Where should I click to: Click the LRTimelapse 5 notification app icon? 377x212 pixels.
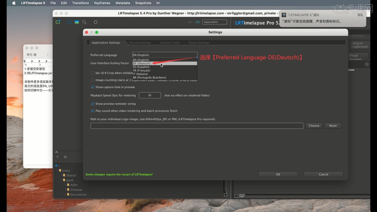tap(284, 15)
